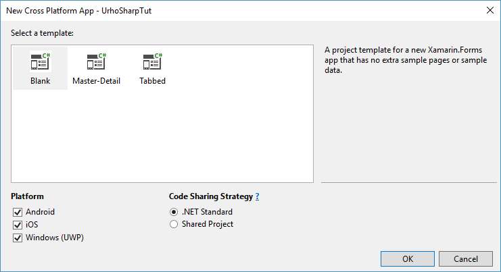Choose the Shared Project radio button

tap(174, 224)
